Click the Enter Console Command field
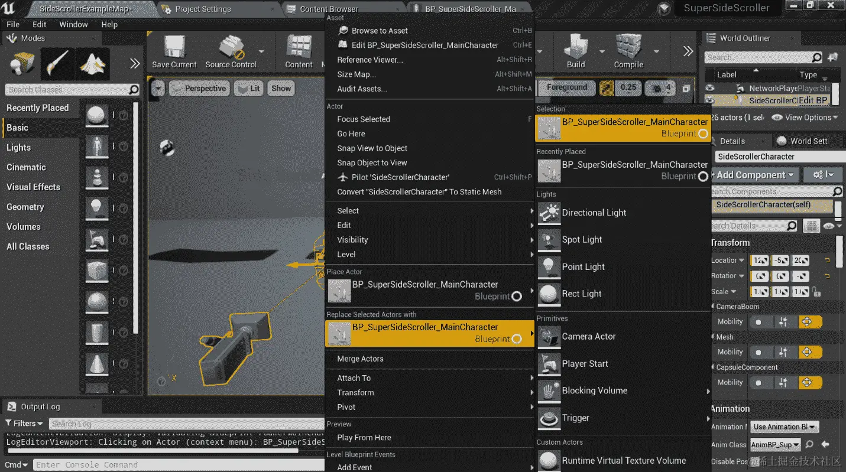The height and width of the screenshot is (472, 846). tap(179, 465)
